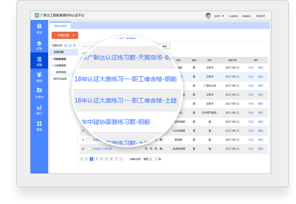Open the 统计 sidebar icon
296x204 pixels.
click(x=39, y=109)
